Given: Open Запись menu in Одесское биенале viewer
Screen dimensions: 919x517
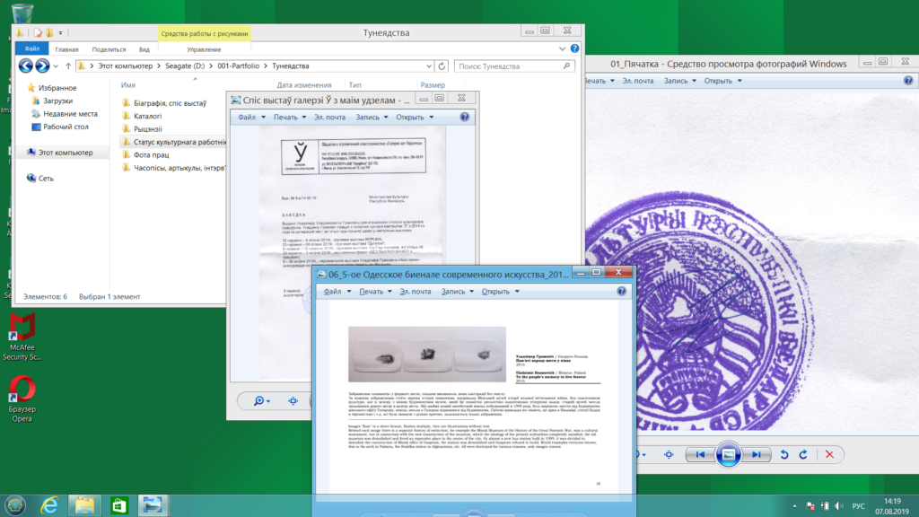Looking at the screenshot, I should (458, 292).
